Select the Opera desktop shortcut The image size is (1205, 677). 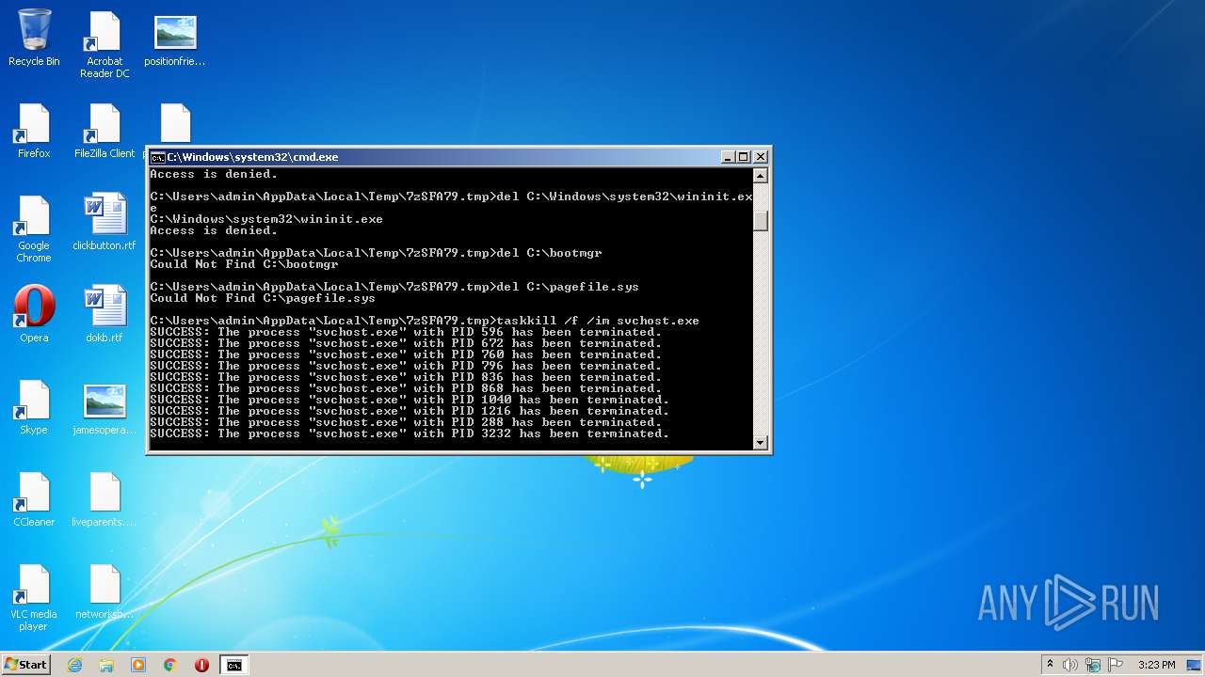(34, 315)
